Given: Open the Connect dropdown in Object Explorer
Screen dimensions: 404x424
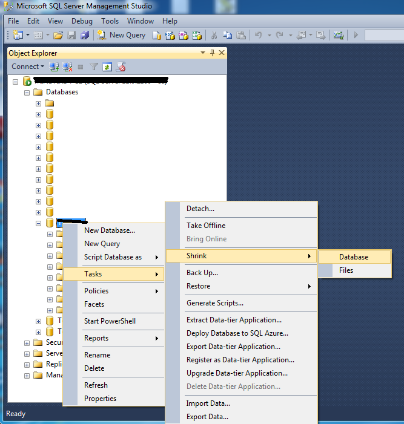Looking at the screenshot, I should 28,67.
